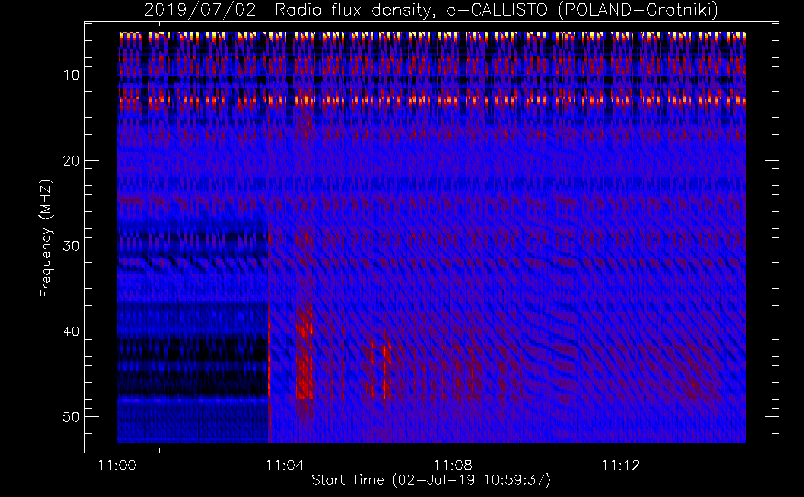The width and height of the screenshot is (804, 497).
Task: Click the 'Start Time (02-Jul-19 10:59:37)' label
Action: click(x=431, y=480)
